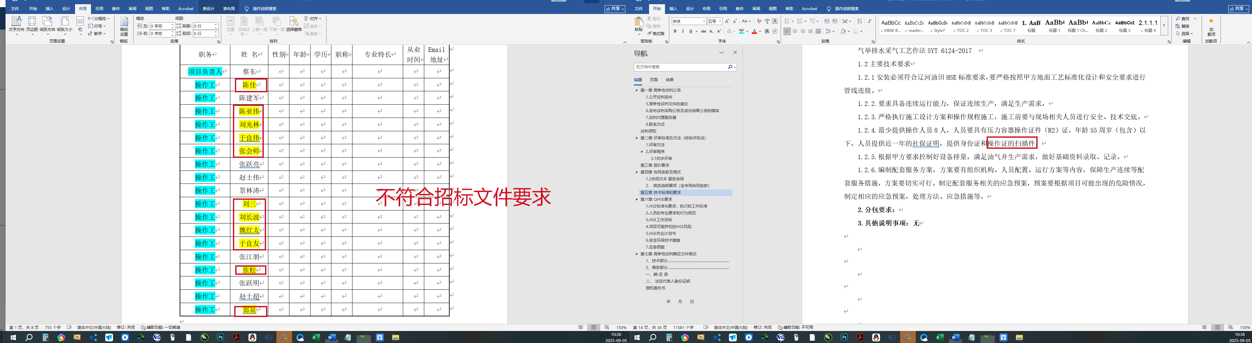
Task: Click the Draft Paper Settings (稿纸设置) icon
Action: click(124, 26)
